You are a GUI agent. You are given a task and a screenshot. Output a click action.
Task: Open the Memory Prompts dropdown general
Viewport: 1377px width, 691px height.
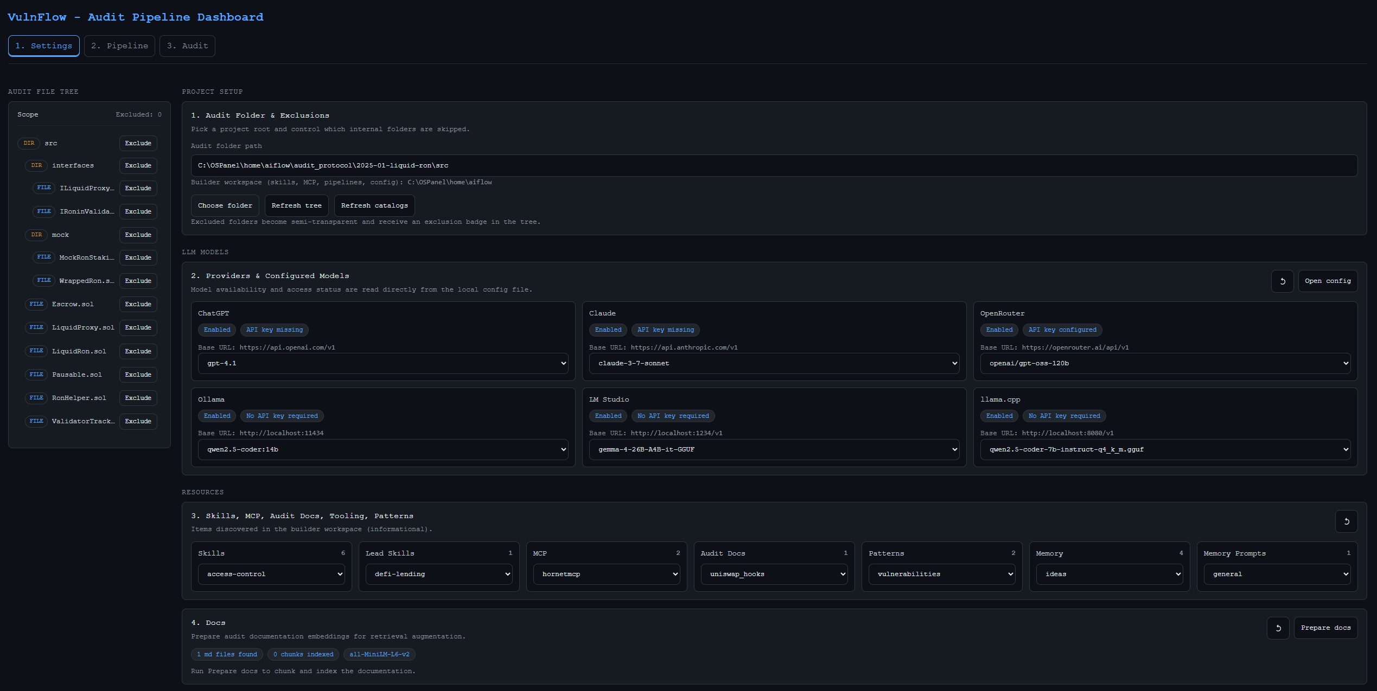[1277, 574]
